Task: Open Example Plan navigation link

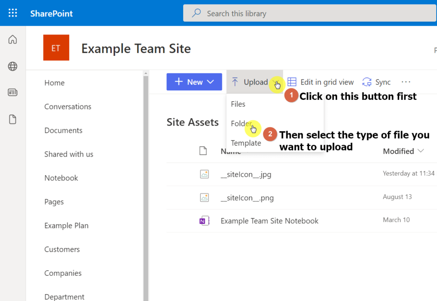Action: pyautogui.click(x=66, y=225)
